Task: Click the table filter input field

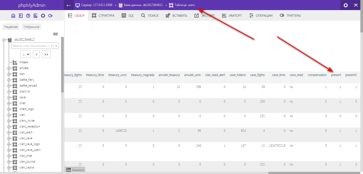Action: coord(33,46)
